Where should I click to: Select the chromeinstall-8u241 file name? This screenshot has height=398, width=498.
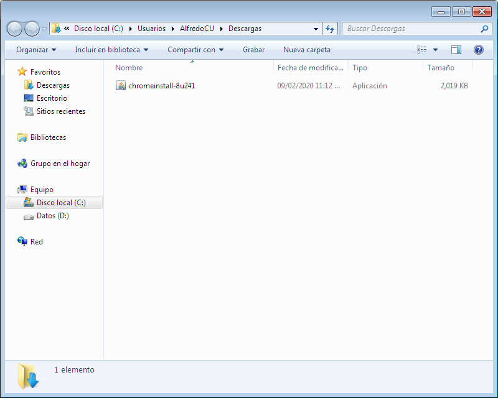tap(162, 86)
